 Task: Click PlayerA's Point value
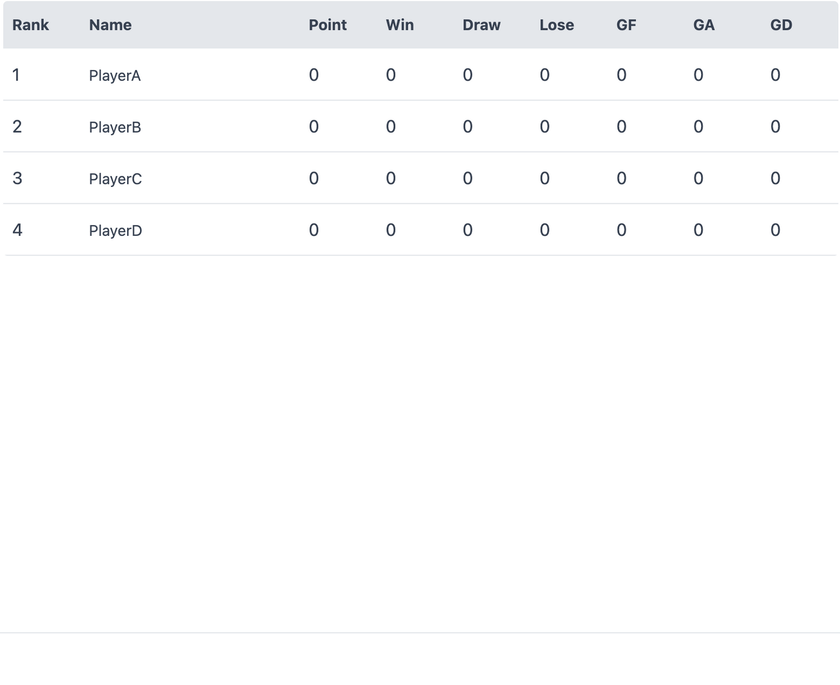click(314, 75)
